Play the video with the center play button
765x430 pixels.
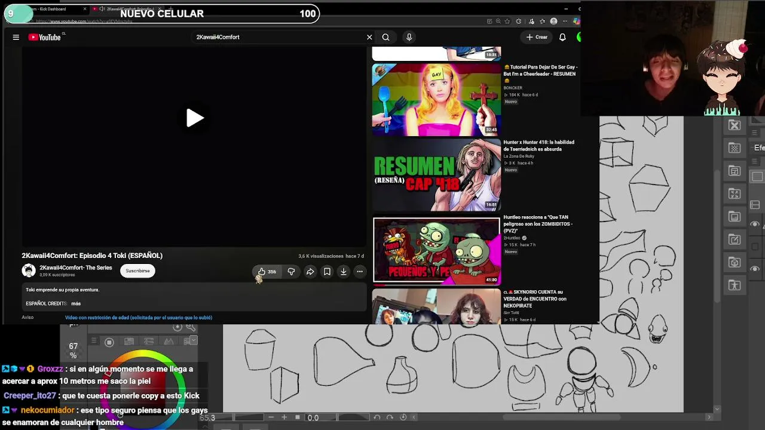click(x=195, y=118)
